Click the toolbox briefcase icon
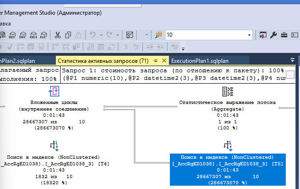This screenshot has width=300, height=189. click(x=284, y=35)
